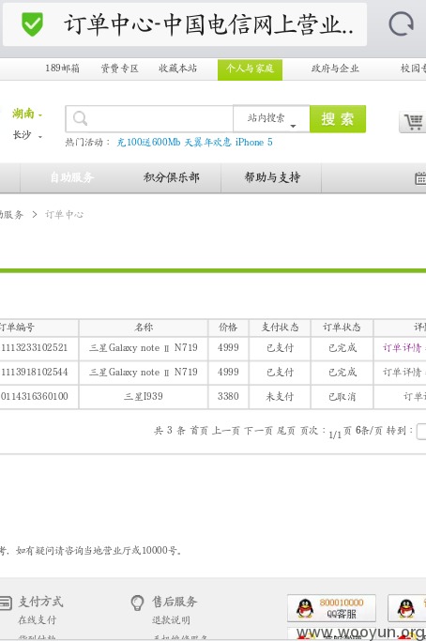This screenshot has height=641, width=426.
Task: Select 收藏本站 in top bar
Action: pos(178,69)
